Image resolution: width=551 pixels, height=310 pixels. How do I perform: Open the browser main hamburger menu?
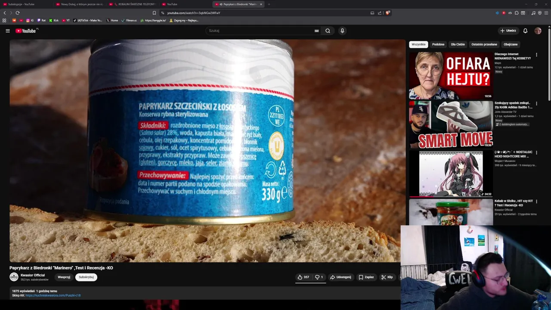(x=546, y=13)
